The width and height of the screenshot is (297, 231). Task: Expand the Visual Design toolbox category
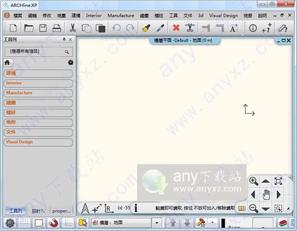pyautogui.click(x=38, y=142)
